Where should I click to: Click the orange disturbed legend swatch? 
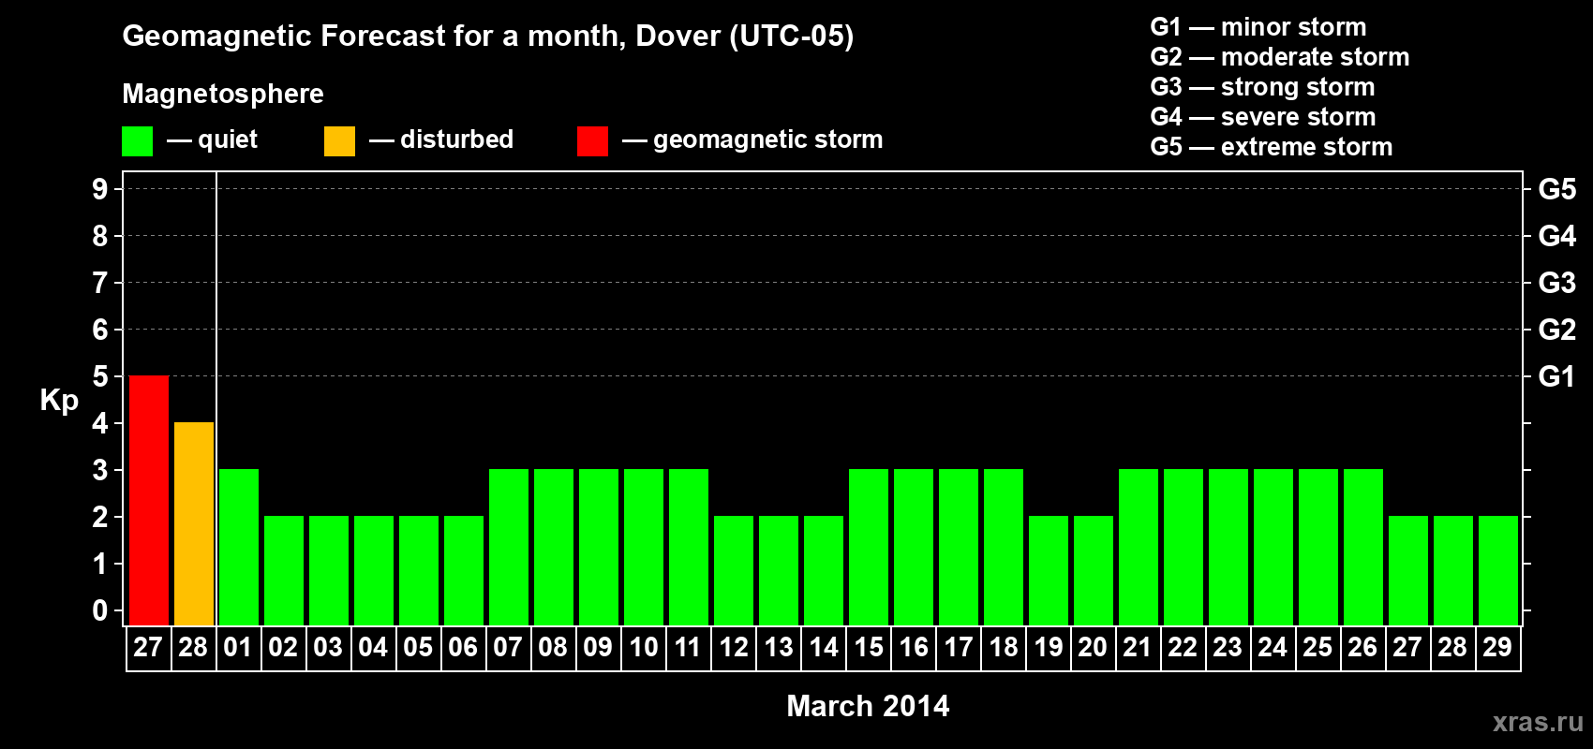(x=339, y=141)
